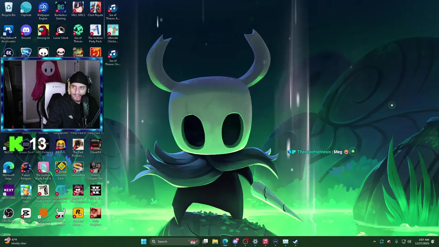Open the Apple Music taskbar icon
439x247 pixels.
click(x=265, y=242)
